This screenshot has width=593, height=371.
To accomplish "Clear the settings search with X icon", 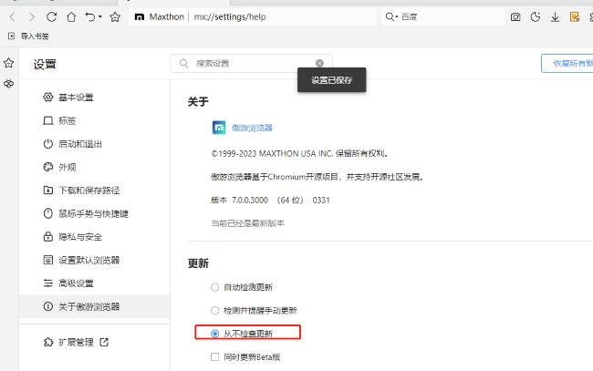I will point(319,63).
